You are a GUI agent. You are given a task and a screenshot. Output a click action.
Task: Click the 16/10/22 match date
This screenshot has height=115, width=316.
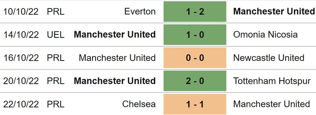[21, 58]
